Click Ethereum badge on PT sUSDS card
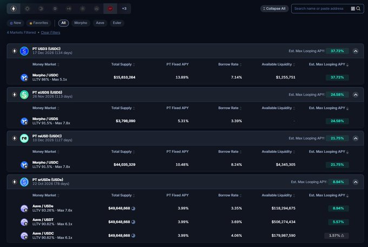The width and height of the screenshot is (368, 247). pos(14,95)
